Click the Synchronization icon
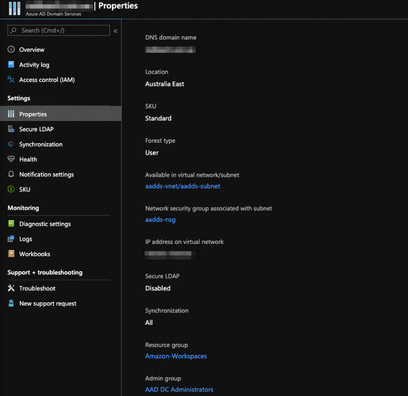408x396 pixels. [11, 144]
